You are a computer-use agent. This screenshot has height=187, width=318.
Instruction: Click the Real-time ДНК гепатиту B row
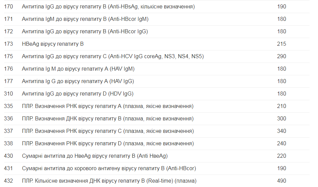109,181
